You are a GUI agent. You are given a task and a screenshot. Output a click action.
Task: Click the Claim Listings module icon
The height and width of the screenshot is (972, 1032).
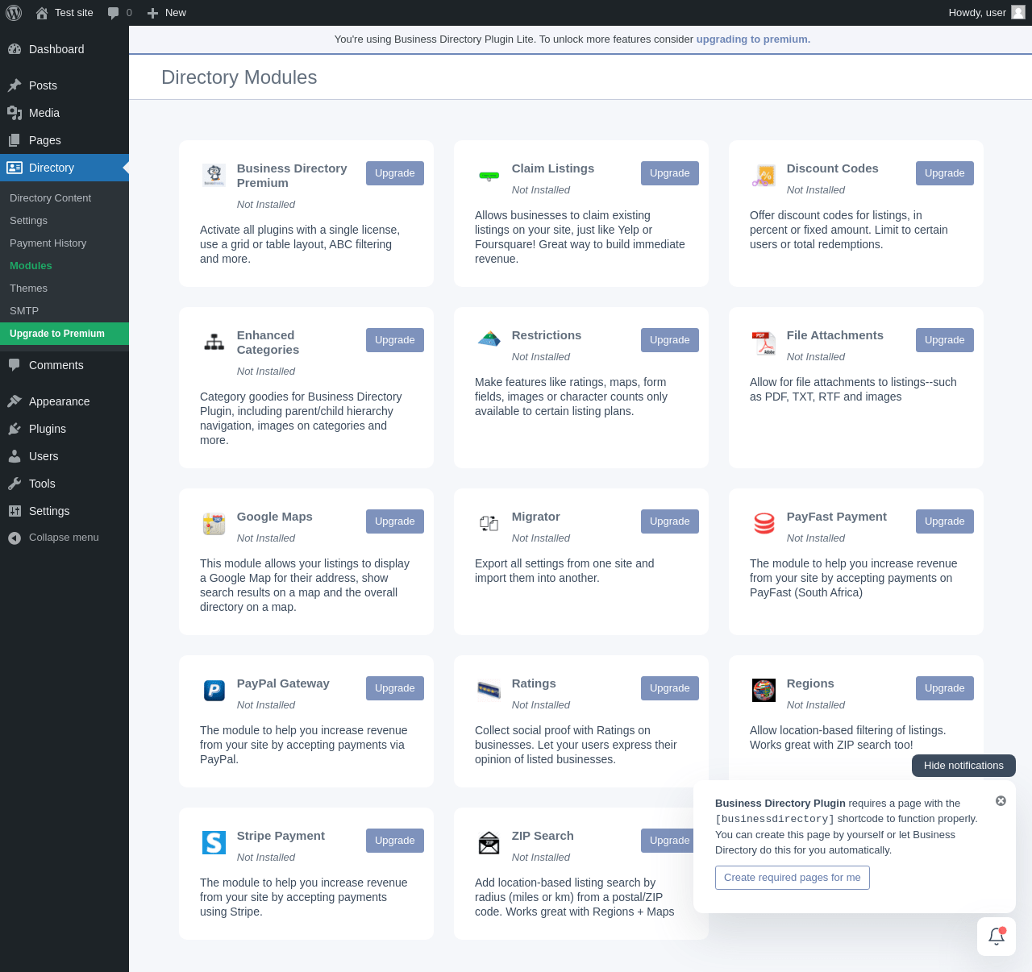click(x=489, y=175)
